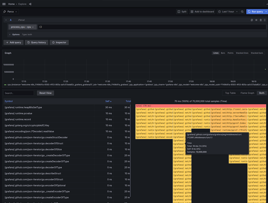268x203 pixels.
Task: Click runtime.heapBitsSetType row
Action: click(67, 107)
